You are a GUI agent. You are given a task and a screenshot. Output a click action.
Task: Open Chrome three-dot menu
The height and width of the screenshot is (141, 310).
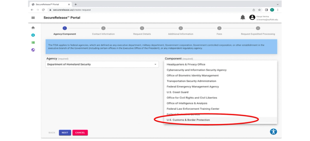pyautogui.click(x=277, y=10)
